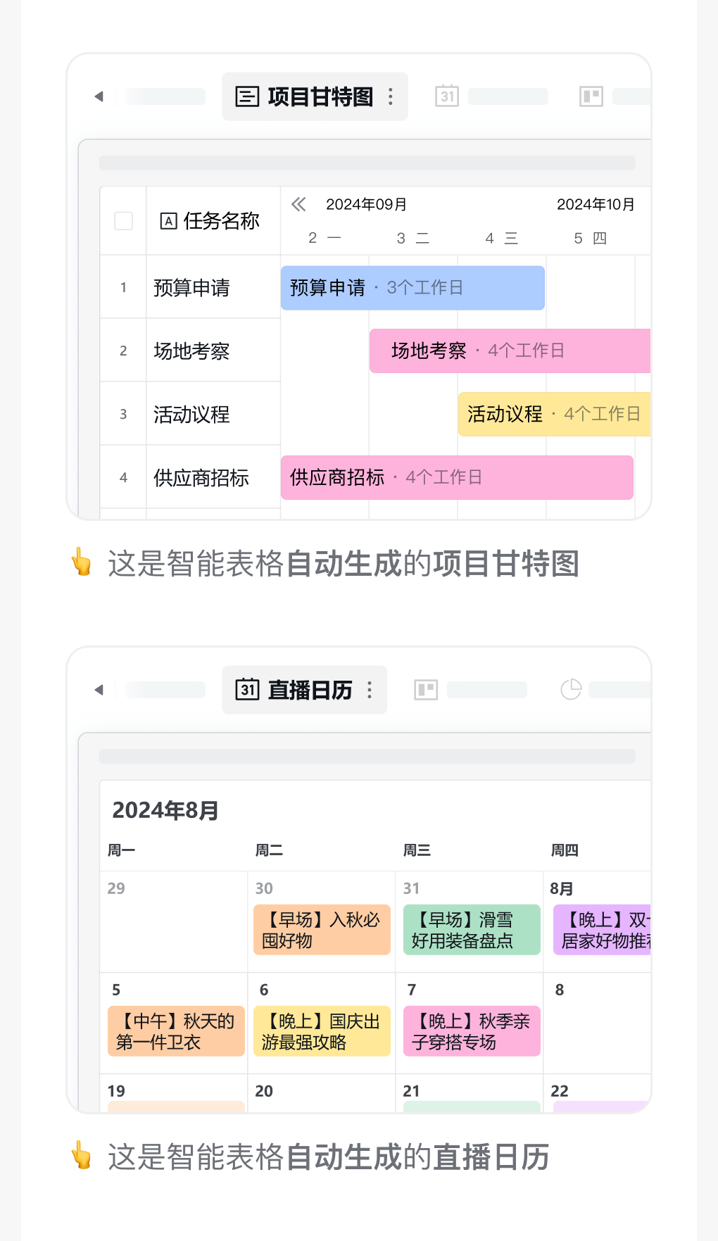The image size is (718, 1241).
Task: Click the row number 4 cell
Action: pyautogui.click(x=123, y=477)
